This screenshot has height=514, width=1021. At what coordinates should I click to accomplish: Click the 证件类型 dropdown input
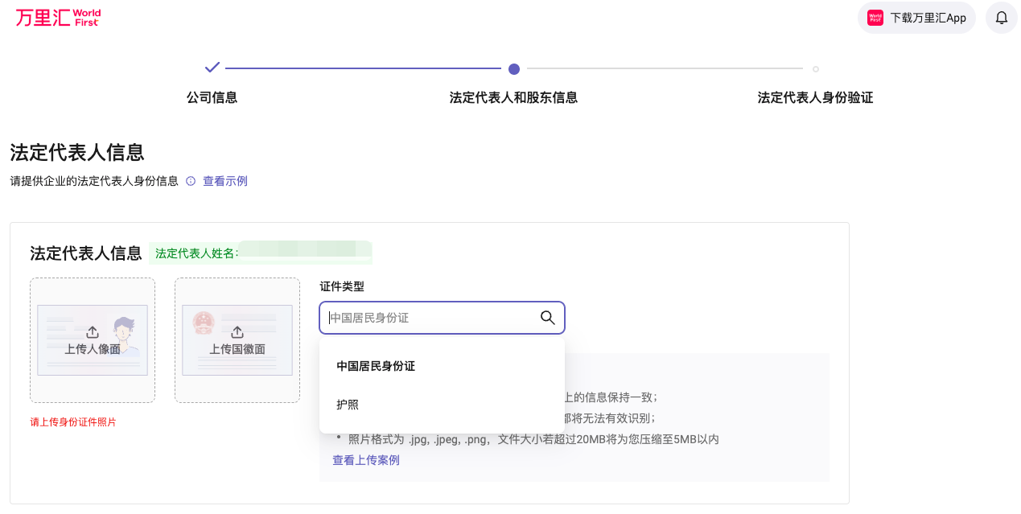[430, 318]
